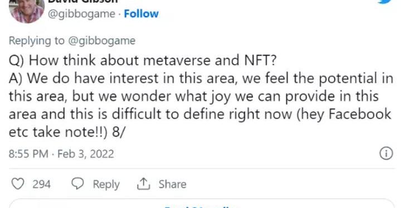Click the speech bubble reply icon

[77, 184]
